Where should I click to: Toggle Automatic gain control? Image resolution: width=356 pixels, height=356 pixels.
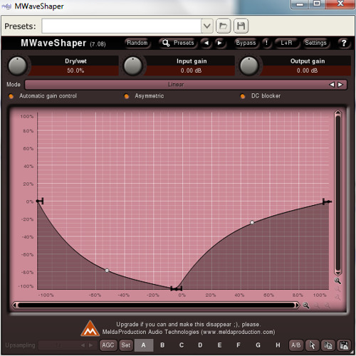coord(43,96)
